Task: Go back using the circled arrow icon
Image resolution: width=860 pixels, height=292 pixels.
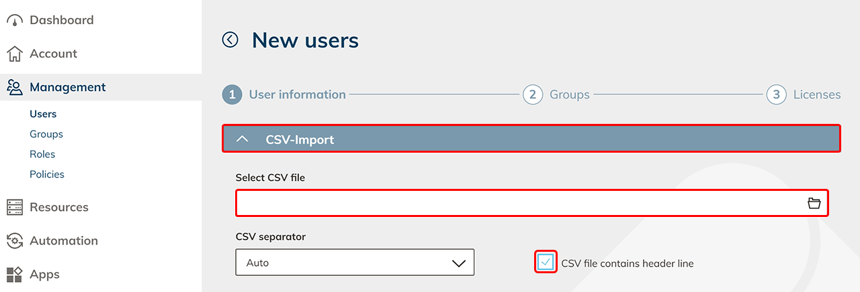Action: (x=230, y=40)
